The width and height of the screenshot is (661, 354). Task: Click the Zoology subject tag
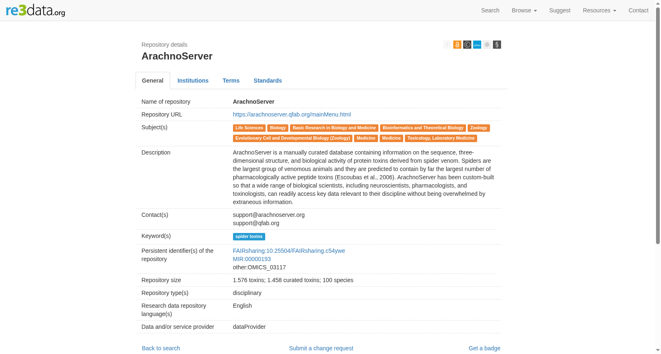478,128
